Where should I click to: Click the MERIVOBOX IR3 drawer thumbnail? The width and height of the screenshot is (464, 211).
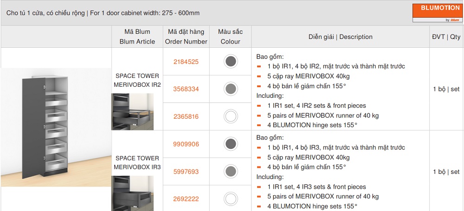click(x=132, y=193)
